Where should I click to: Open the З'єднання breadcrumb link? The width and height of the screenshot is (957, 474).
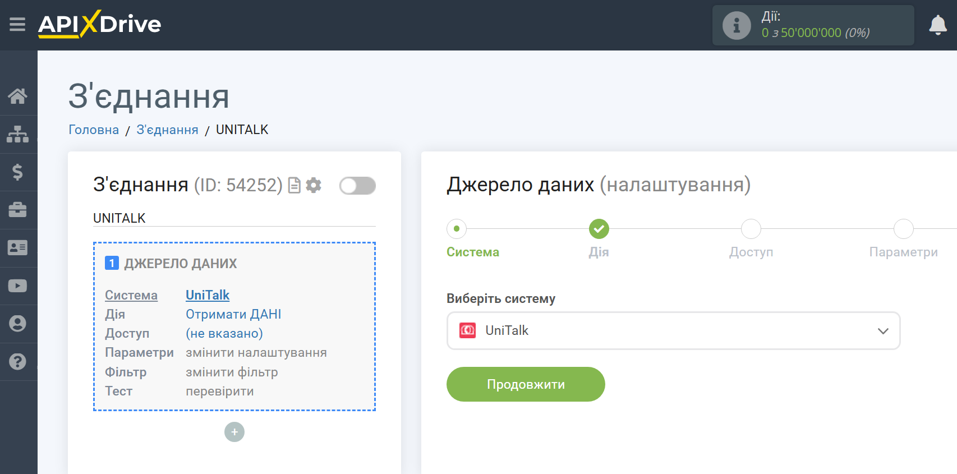point(167,130)
